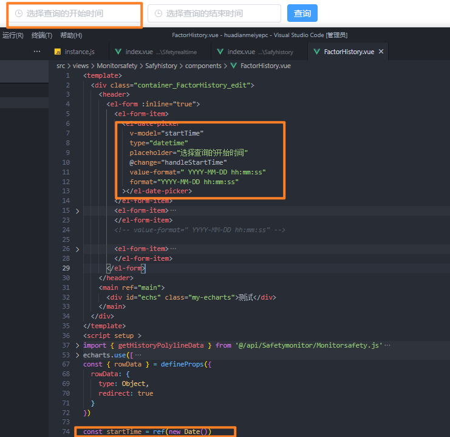This screenshot has width=450, height=437.
Task: Click the type: Object line
Action: tap(124, 384)
